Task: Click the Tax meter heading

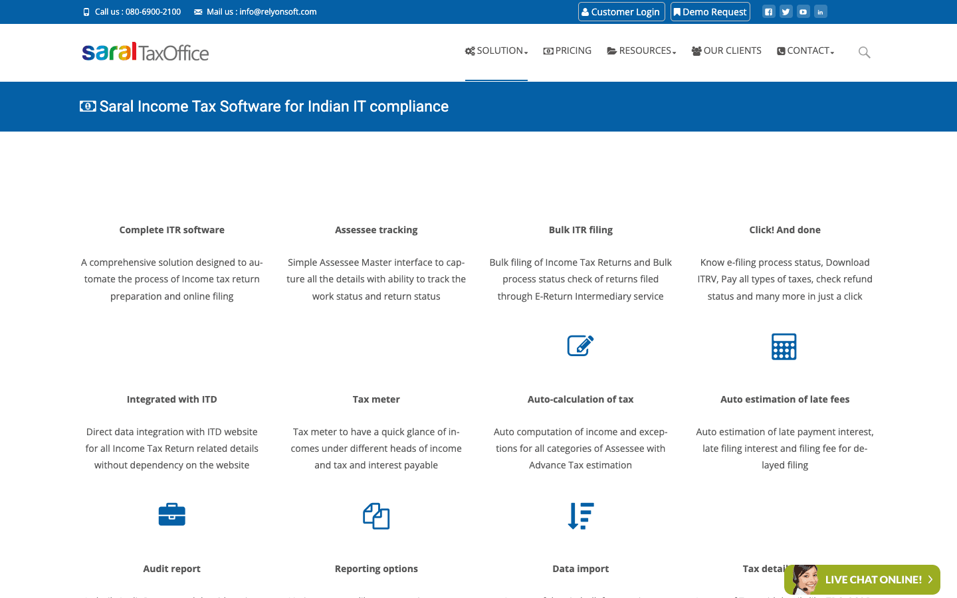Action: [x=376, y=399]
